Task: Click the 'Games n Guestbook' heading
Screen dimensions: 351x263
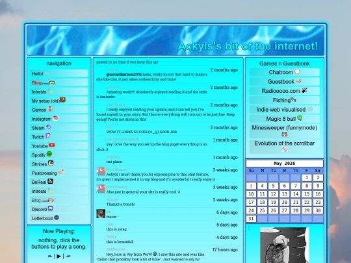Action: [x=285, y=64]
